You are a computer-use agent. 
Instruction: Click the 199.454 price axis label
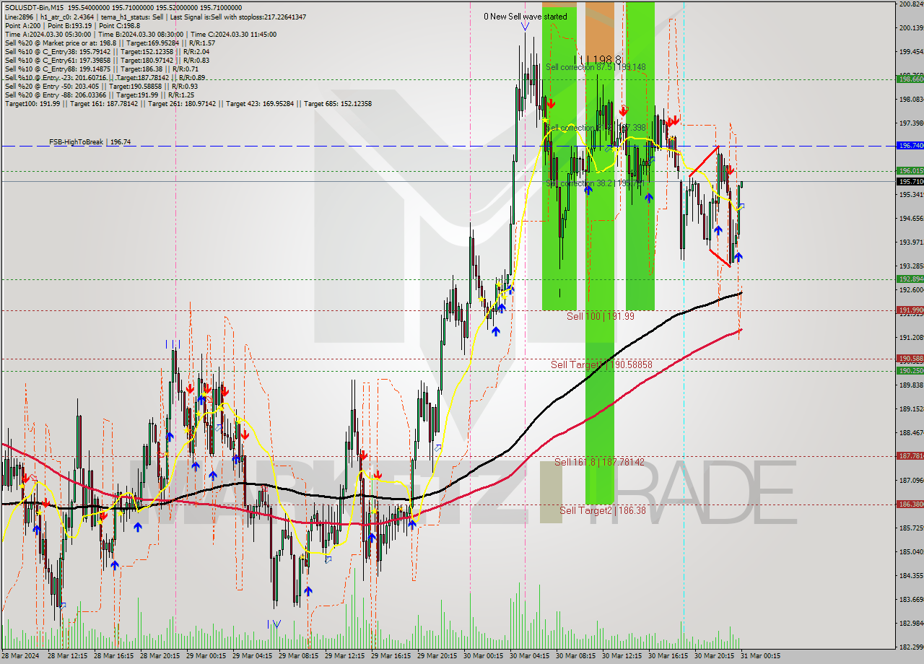coord(912,52)
